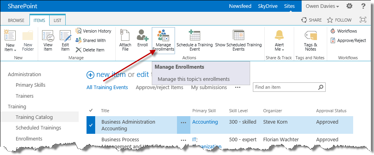The width and height of the screenshot is (374, 155).
Task: Click the help question mark icon
Action: pos(363,6)
